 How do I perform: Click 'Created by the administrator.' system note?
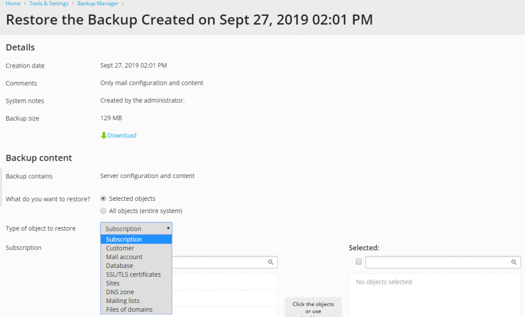click(x=142, y=100)
